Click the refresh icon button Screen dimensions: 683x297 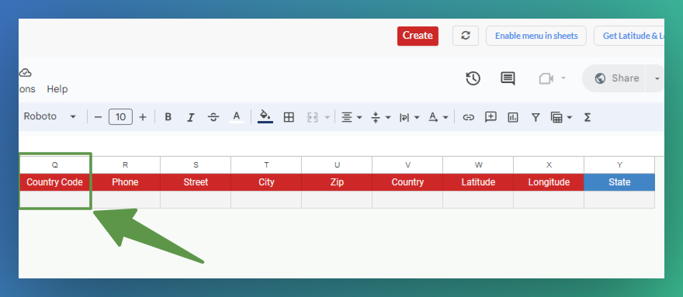[466, 36]
